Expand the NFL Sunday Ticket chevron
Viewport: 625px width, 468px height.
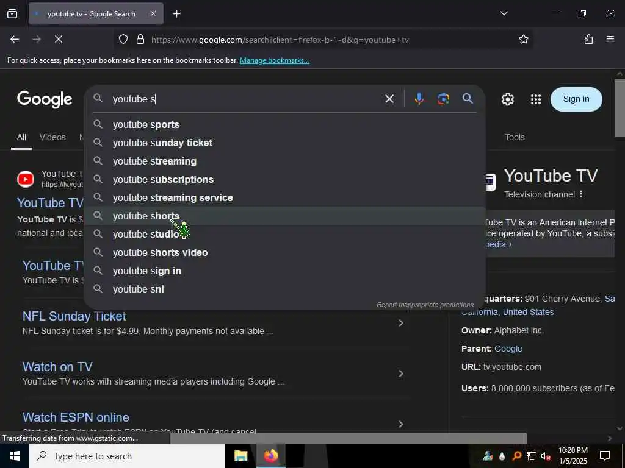point(401,323)
